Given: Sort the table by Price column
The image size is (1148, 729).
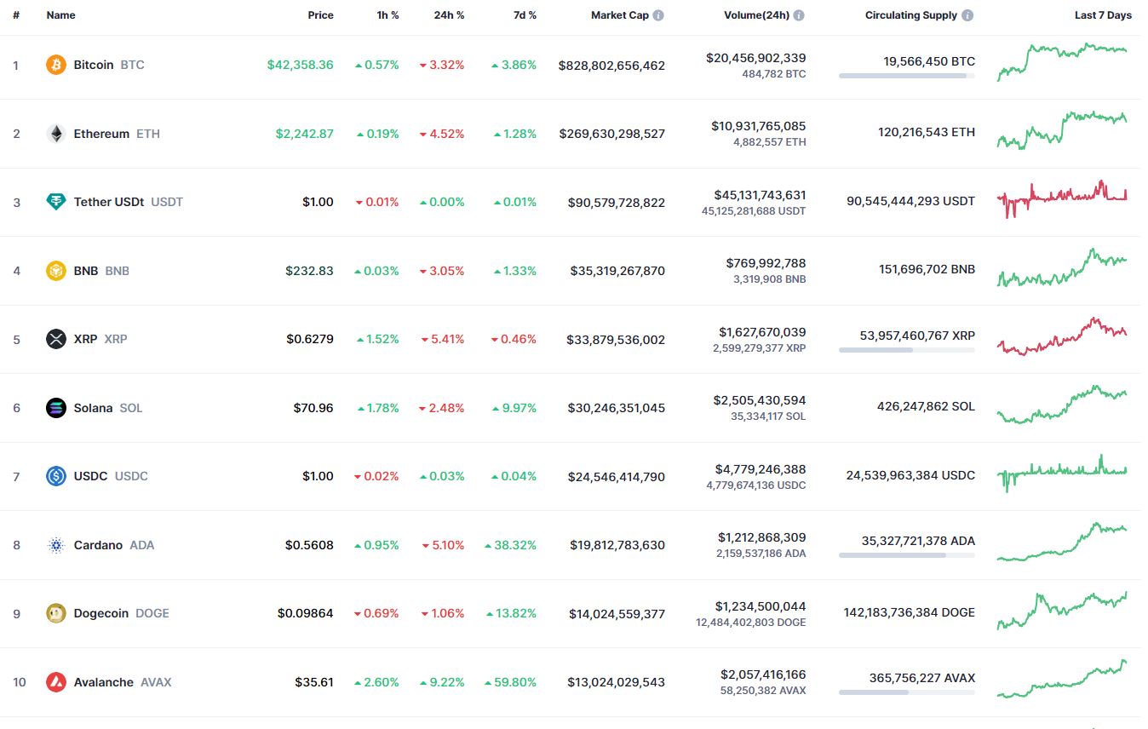Looking at the screenshot, I should pos(320,15).
